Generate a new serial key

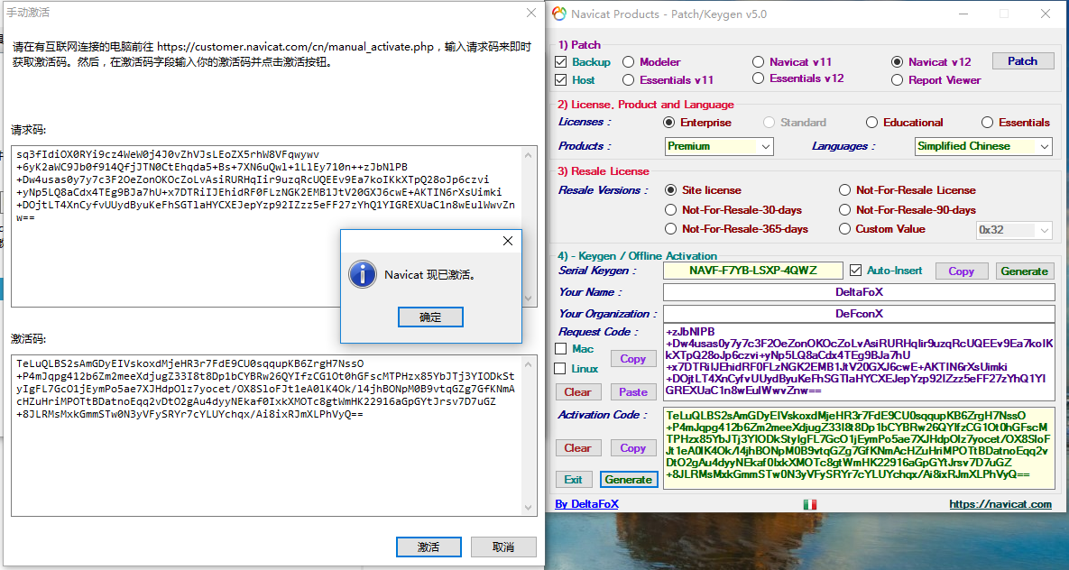tap(1025, 271)
